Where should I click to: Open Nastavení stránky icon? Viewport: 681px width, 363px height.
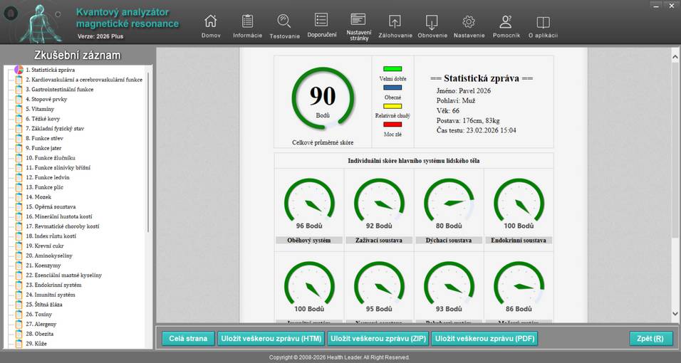click(358, 19)
